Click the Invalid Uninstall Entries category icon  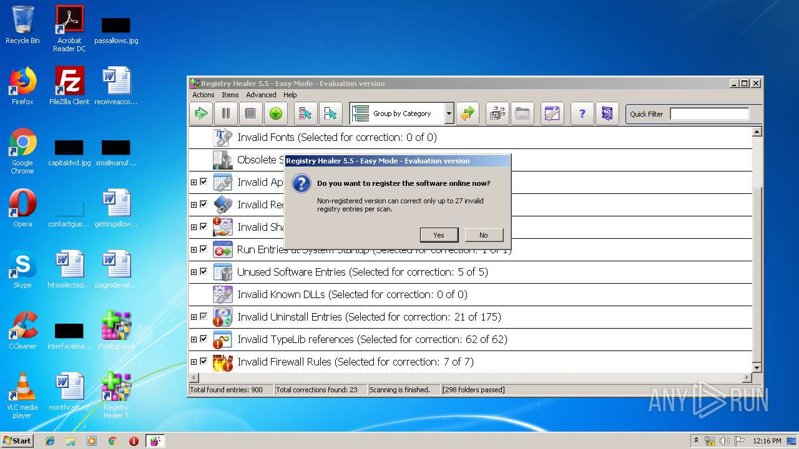tap(223, 317)
